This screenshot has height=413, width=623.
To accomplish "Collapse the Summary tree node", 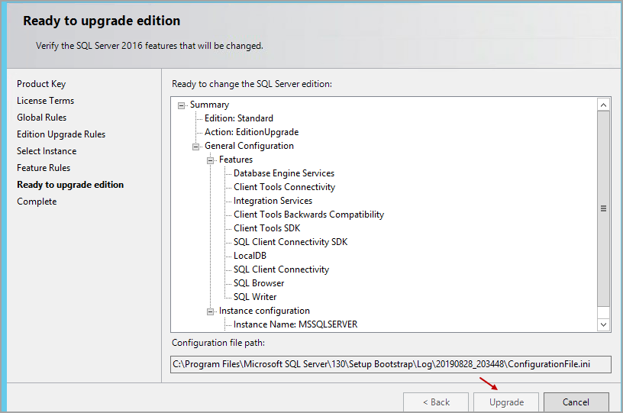I will click(181, 105).
